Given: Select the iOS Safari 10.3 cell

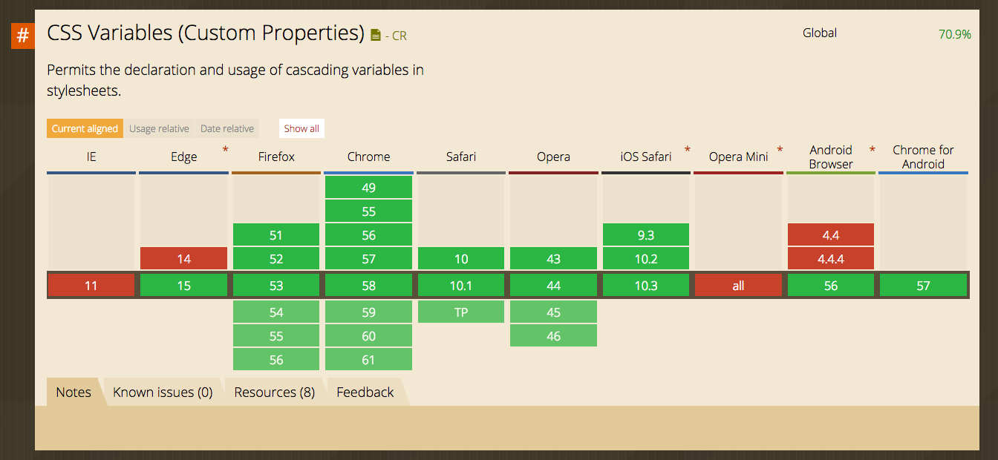Looking at the screenshot, I should point(646,286).
